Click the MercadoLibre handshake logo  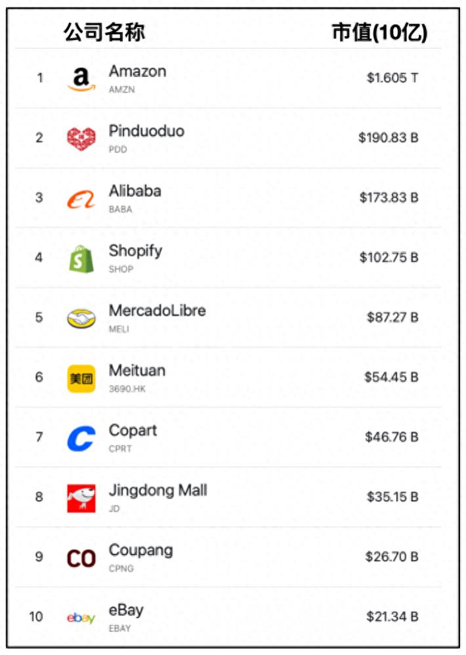(81, 318)
